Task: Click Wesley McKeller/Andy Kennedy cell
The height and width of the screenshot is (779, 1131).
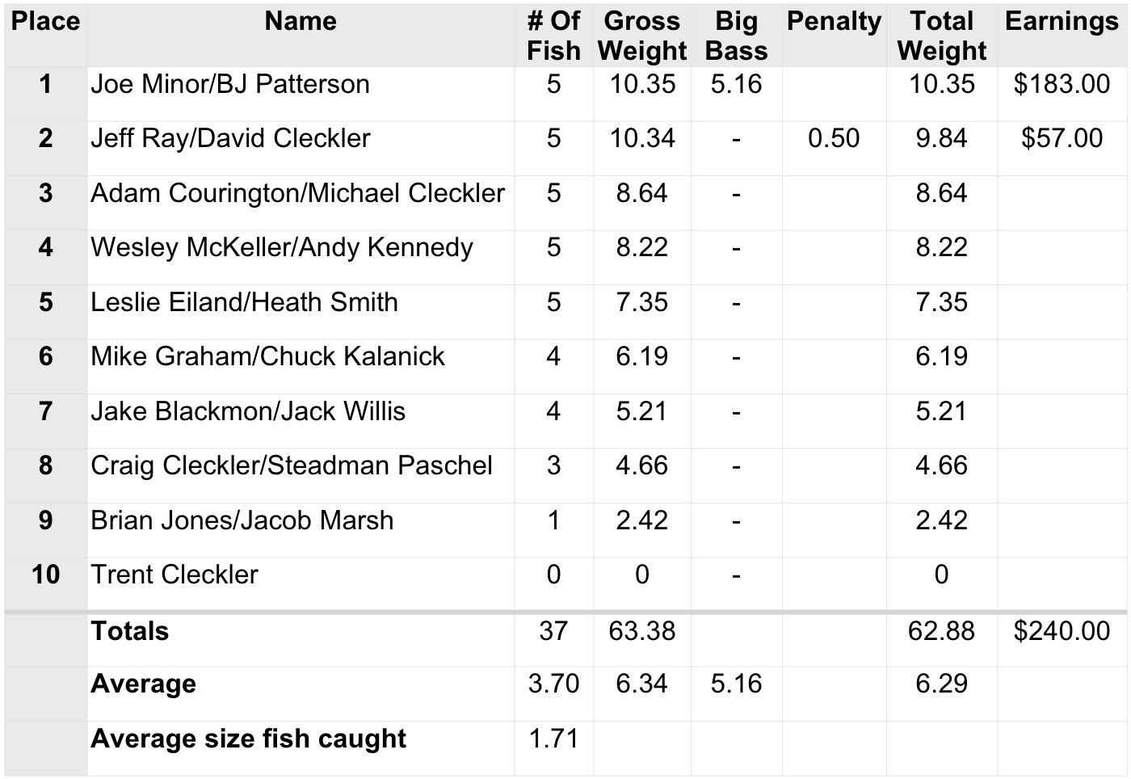Action: pyautogui.click(x=282, y=248)
